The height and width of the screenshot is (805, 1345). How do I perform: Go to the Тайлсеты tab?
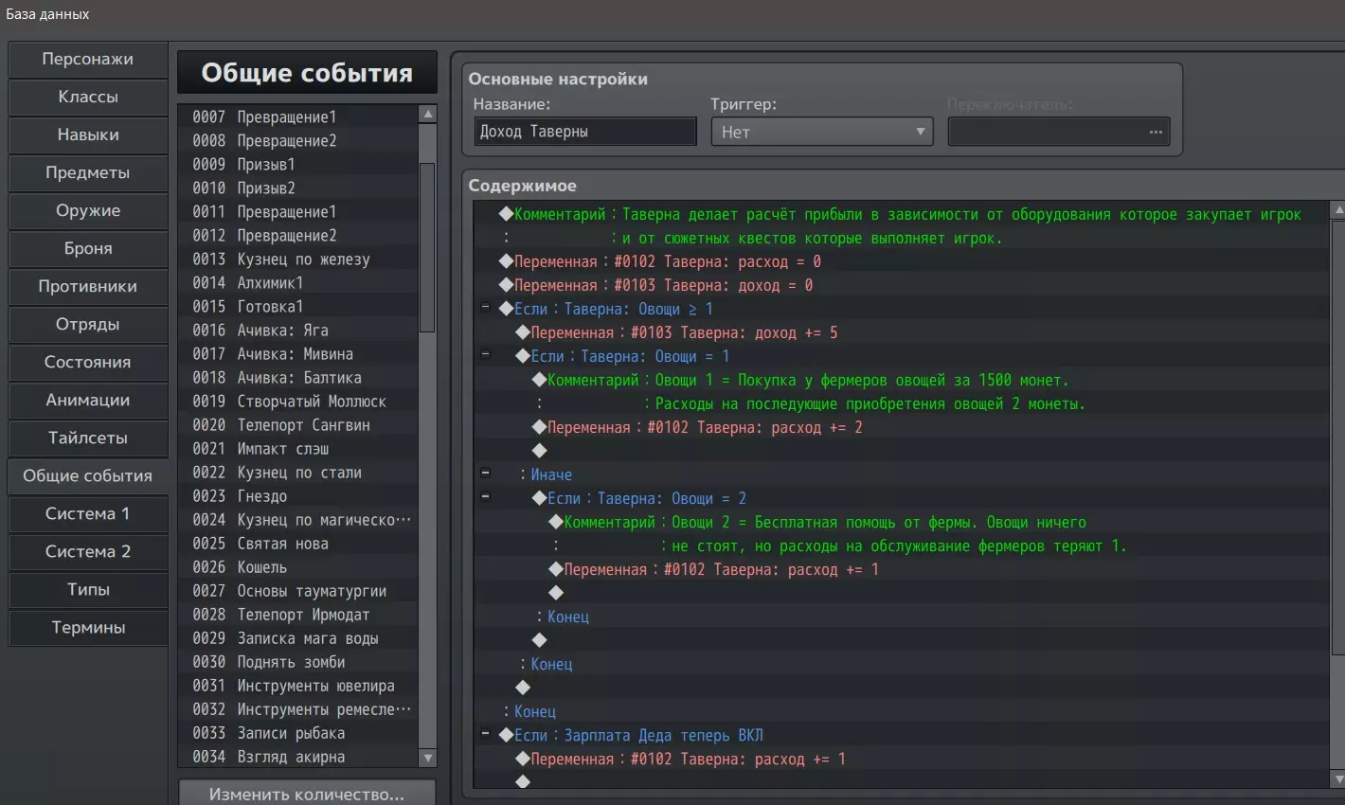pyautogui.click(x=88, y=438)
